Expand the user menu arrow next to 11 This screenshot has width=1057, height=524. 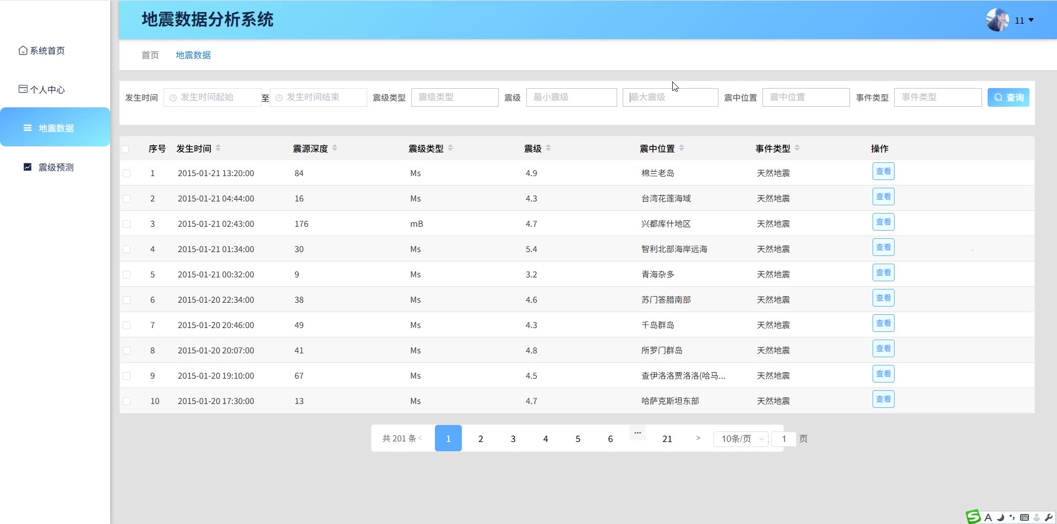point(1031,20)
